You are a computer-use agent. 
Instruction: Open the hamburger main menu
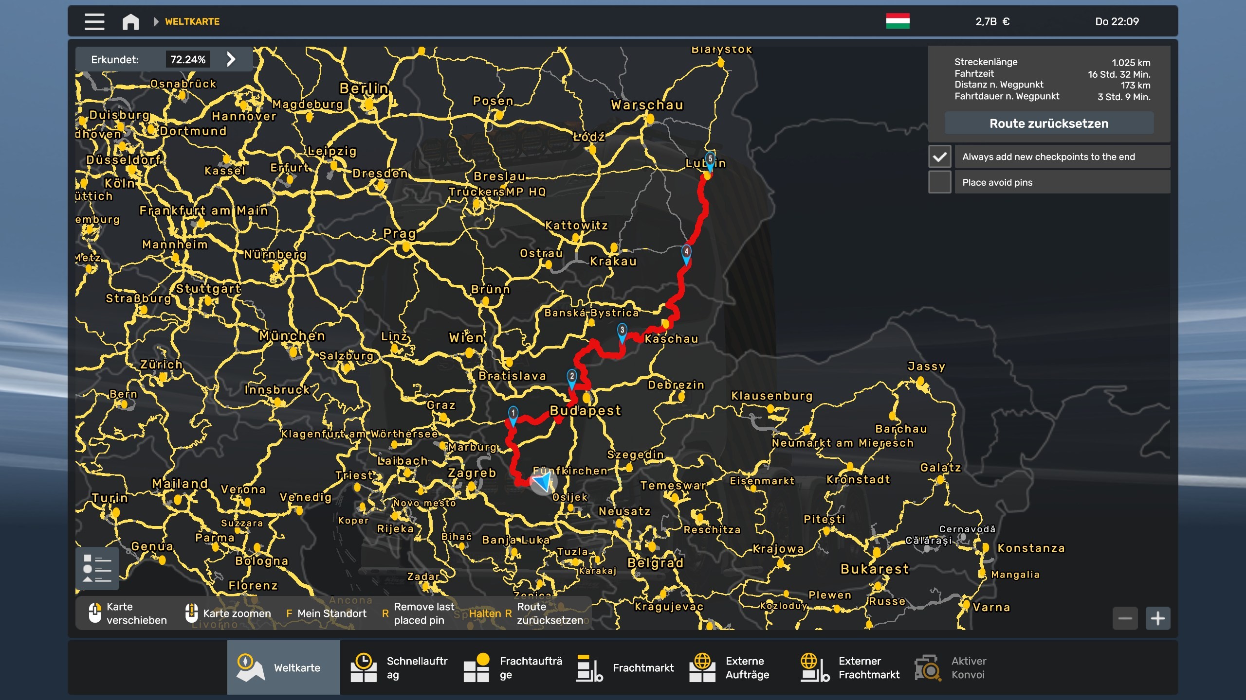coord(94,21)
